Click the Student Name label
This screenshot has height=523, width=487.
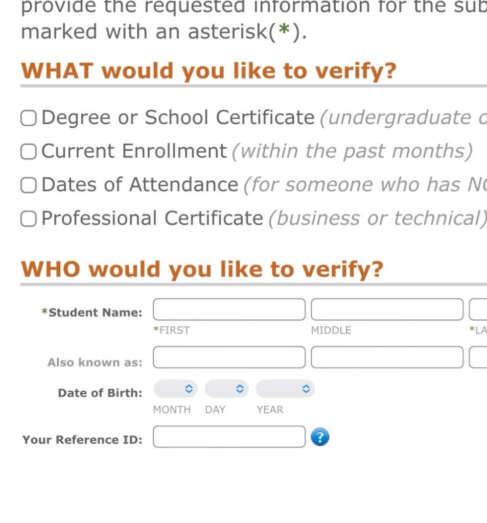click(92, 313)
